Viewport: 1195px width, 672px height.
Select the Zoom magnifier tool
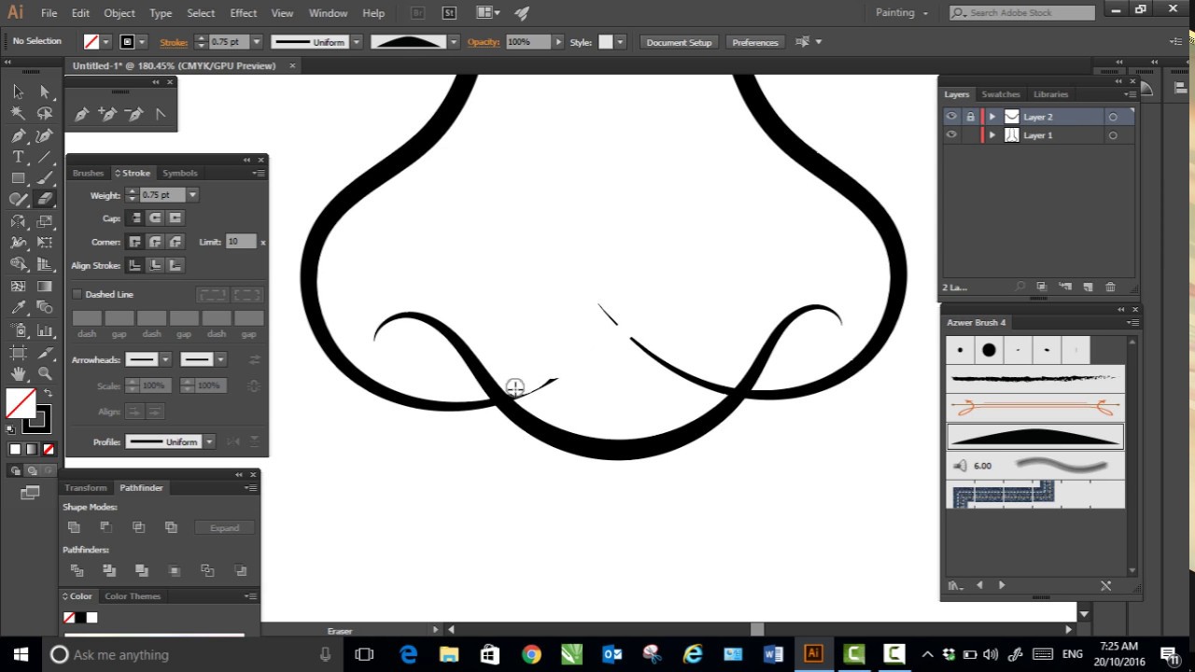click(45, 374)
